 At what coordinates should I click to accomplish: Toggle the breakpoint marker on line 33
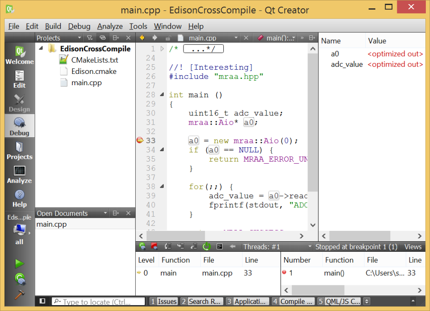click(x=140, y=141)
